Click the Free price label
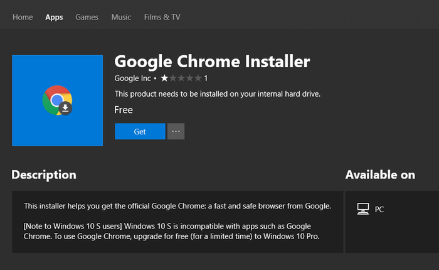439x270 pixels. tap(124, 110)
